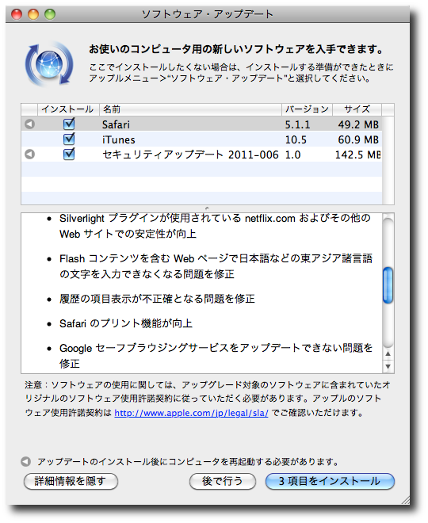Select the iTunes row in the update list
This screenshot has height=523, width=428.
202,139
